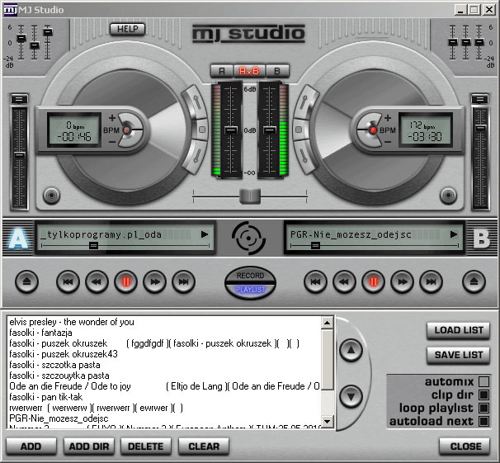Click playlist scrollbar down arrow
This screenshot has height=463, width=500.
(327, 422)
